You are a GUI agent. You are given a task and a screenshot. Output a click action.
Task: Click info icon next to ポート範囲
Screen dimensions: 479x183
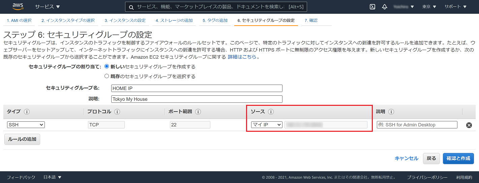(x=198, y=112)
